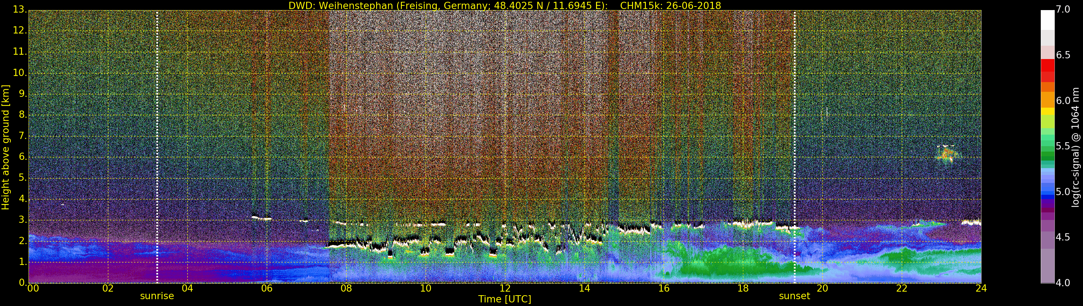Click the 6 km tick on the height axis
The image size is (1083, 306).
pyautogui.click(x=23, y=157)
